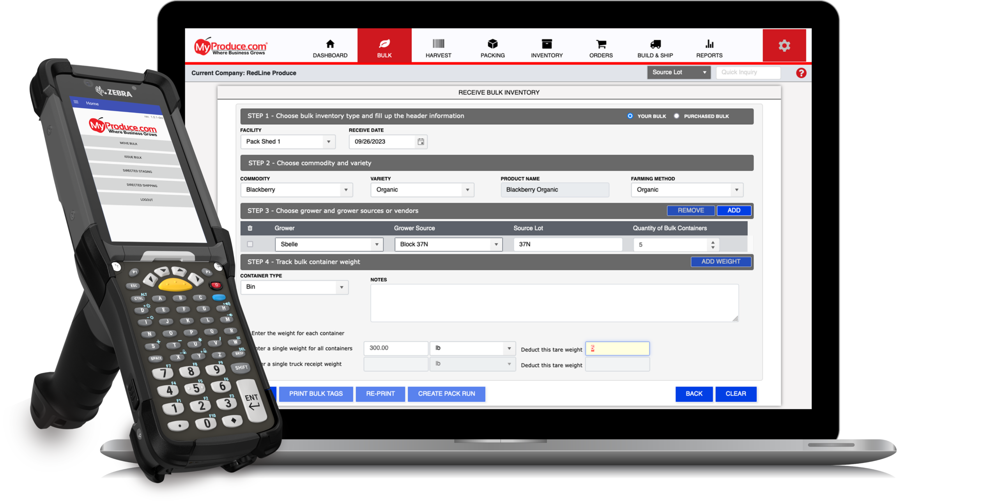Click the Create Pack Run button
998x501 pixels.
click(446, 394)
